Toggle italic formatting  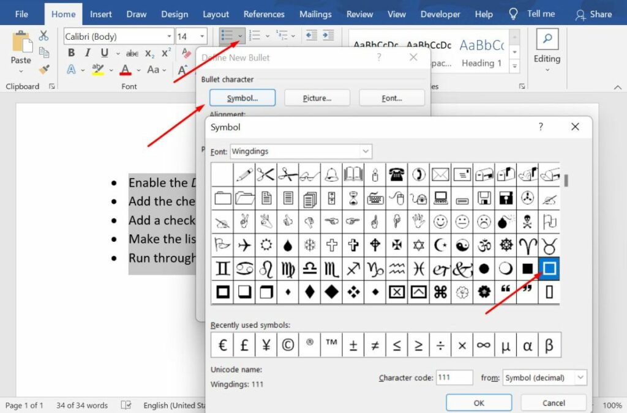tap(87, 53)
